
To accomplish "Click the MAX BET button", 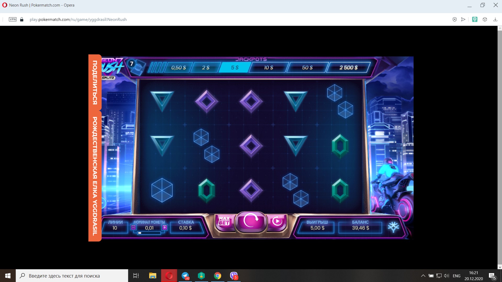I will pos(224,221).
